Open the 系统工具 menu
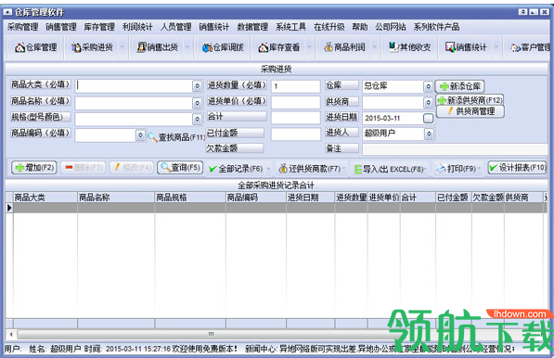 point(290,27)
